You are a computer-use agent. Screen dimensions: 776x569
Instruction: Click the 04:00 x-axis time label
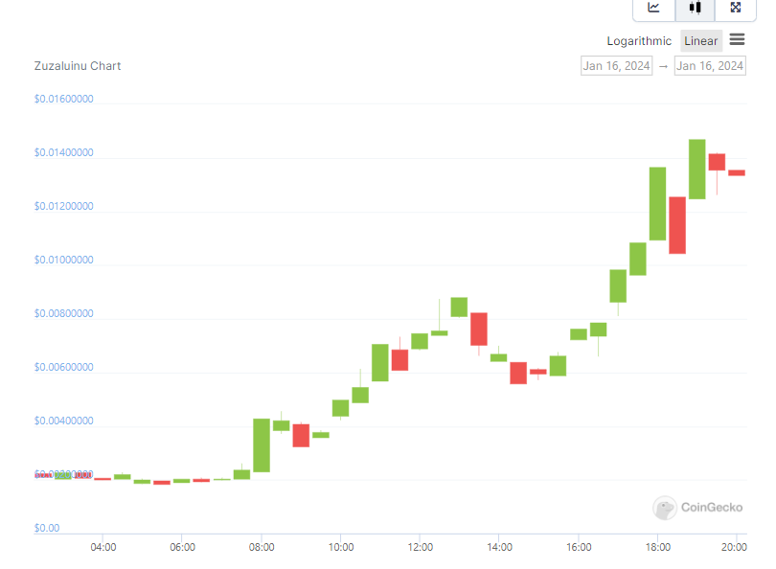point(103,547)
